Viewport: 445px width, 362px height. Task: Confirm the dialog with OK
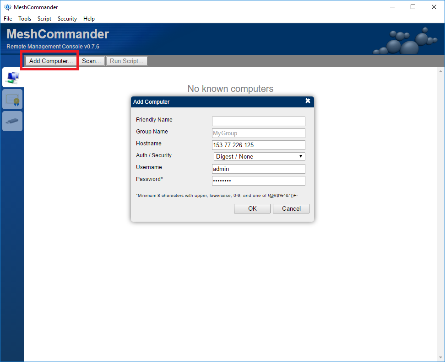click(252, 209)
